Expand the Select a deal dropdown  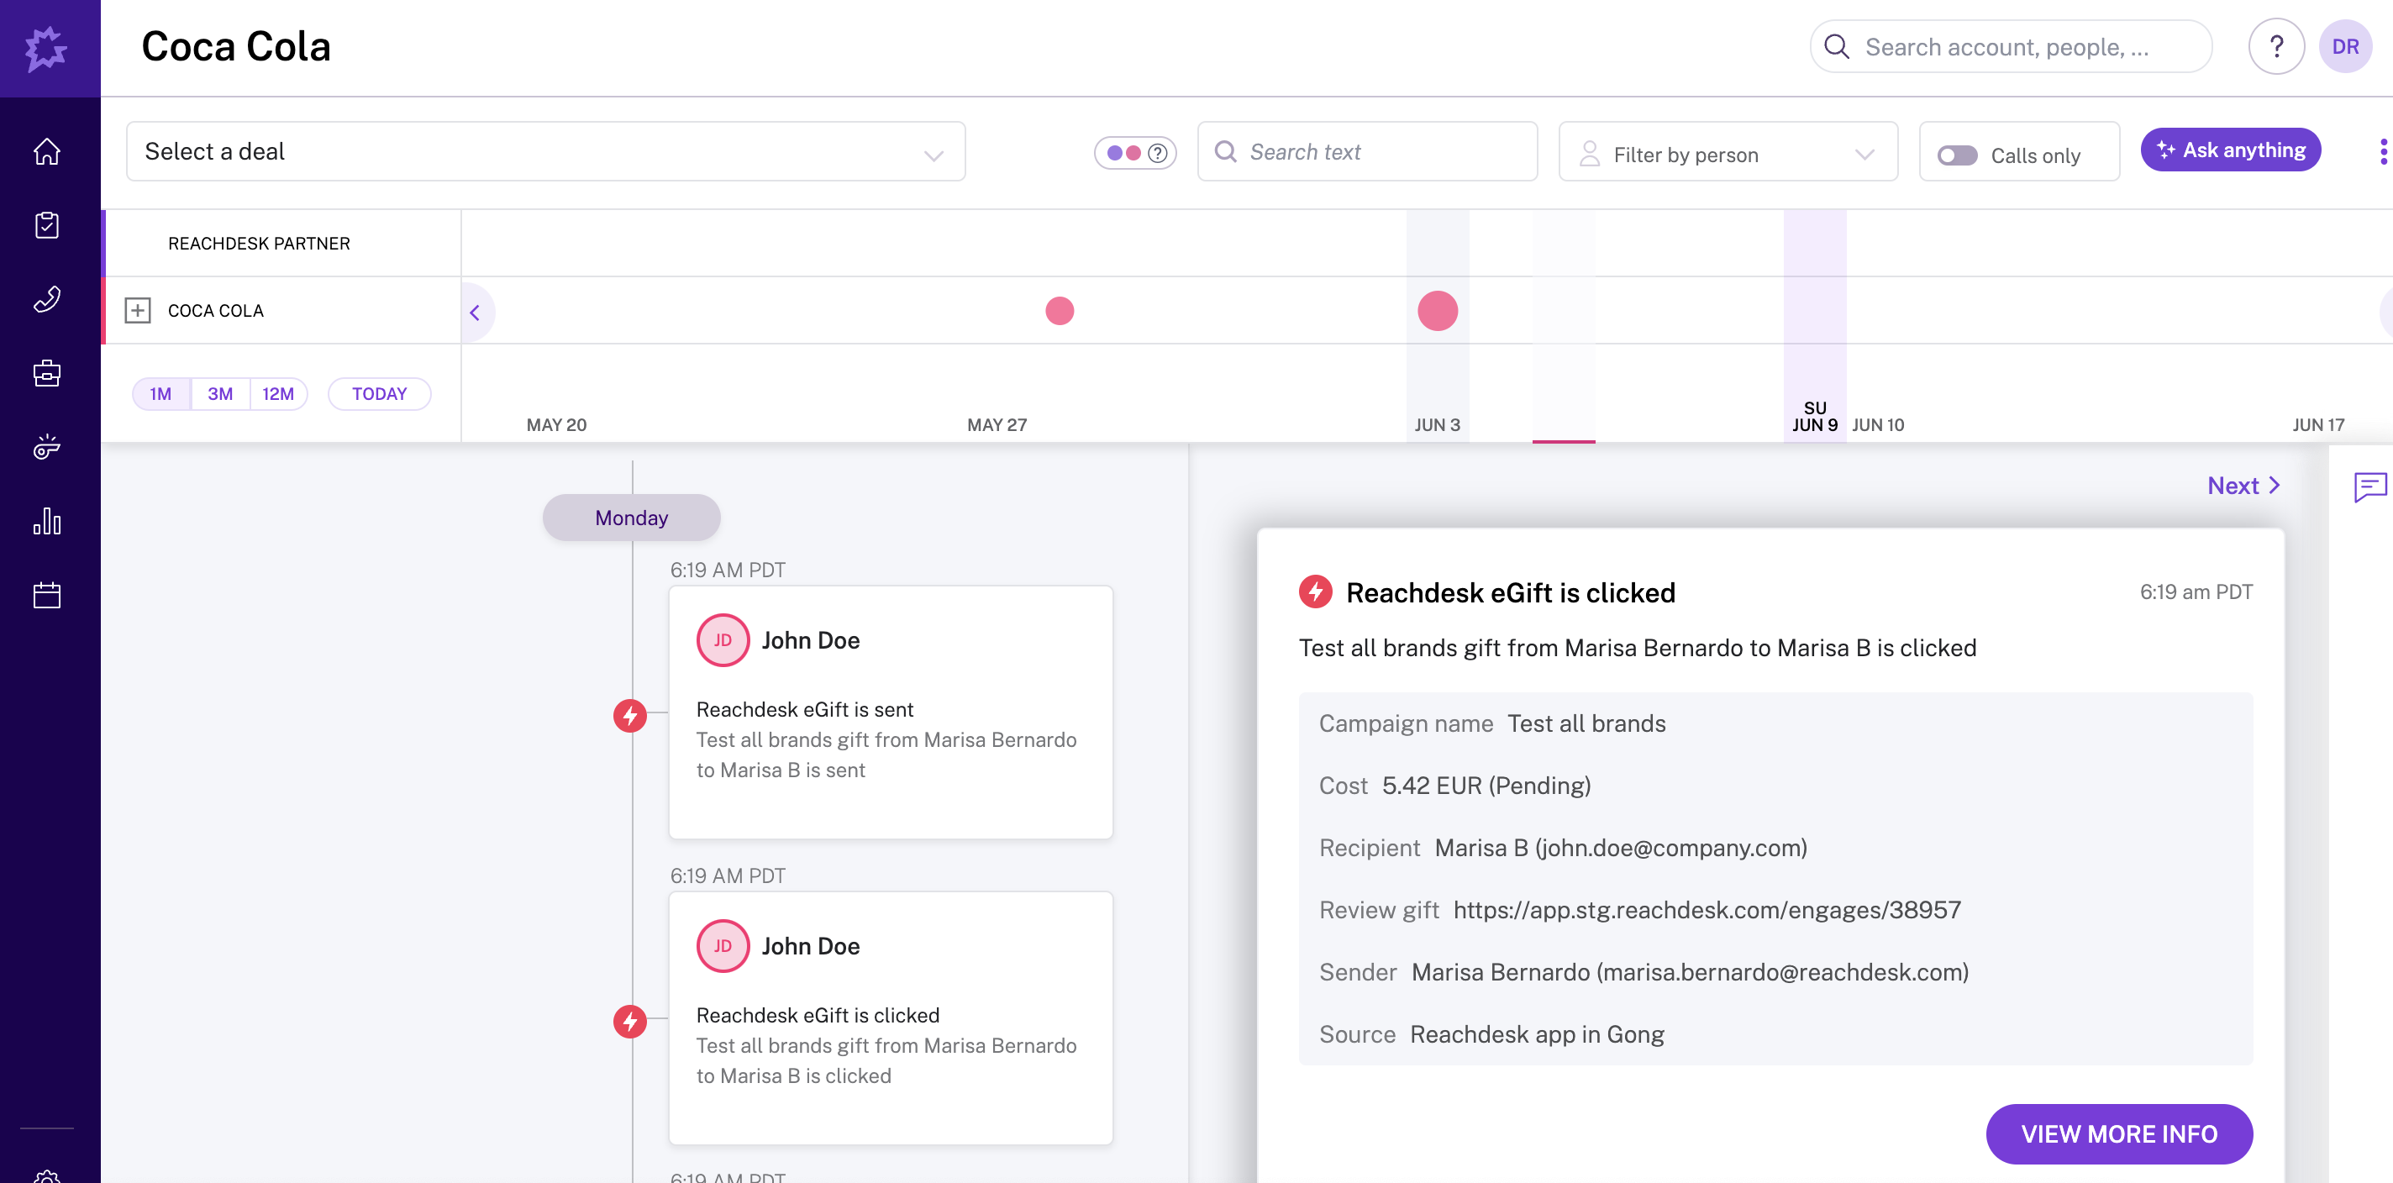pyautogui.click(x=545, y=151)
